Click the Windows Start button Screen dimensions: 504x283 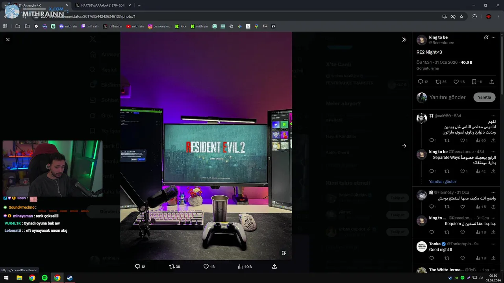pyautogui.click(x=6, y=278)
